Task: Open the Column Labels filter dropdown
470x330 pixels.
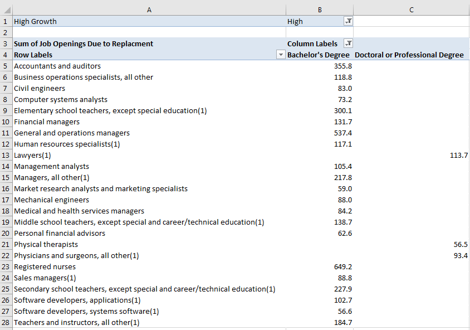Action: pyautogui.click(x=348, y=43)
